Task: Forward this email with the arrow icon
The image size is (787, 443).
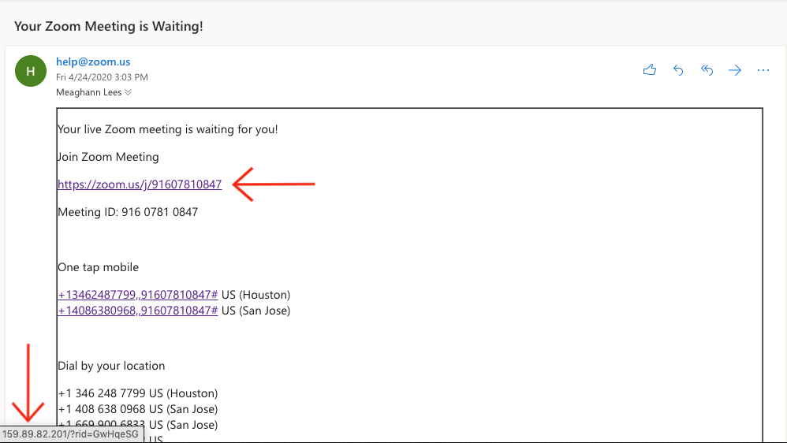Action: tap(735, 70)
